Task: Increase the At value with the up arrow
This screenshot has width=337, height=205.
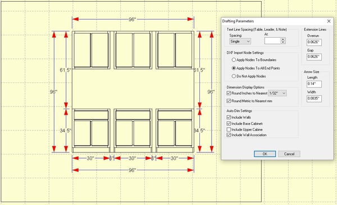Action: click(283, 39)
